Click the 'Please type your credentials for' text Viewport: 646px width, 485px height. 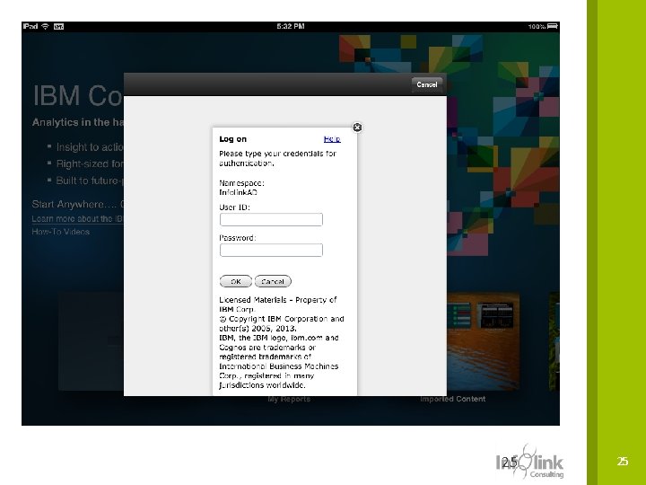pos(277,154)
